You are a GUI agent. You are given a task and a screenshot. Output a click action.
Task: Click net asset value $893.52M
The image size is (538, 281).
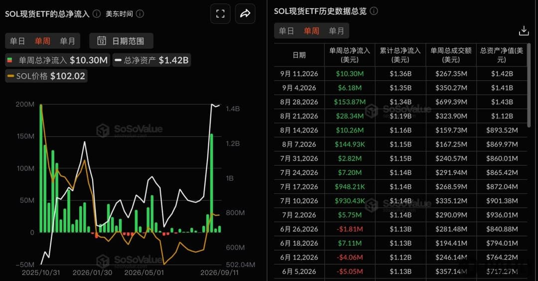[x=502, y=130]
